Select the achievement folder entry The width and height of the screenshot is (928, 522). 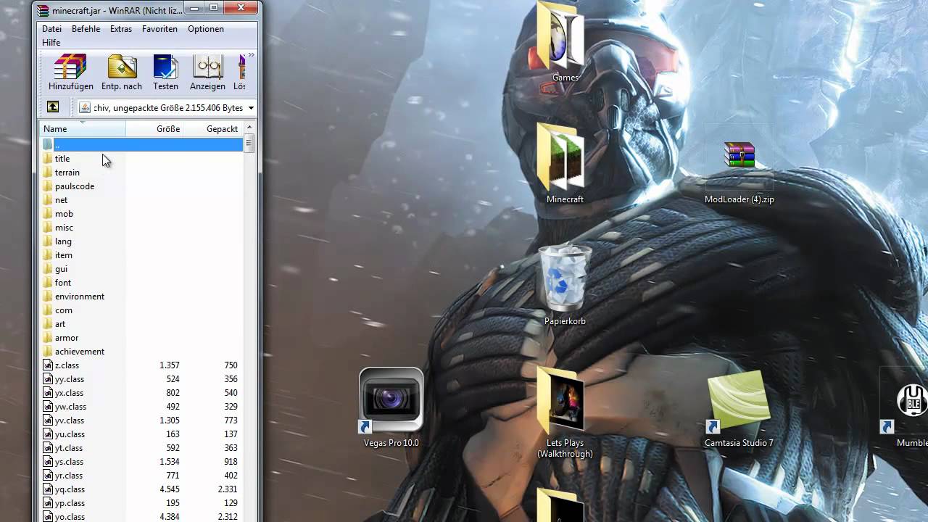(73, 352)
